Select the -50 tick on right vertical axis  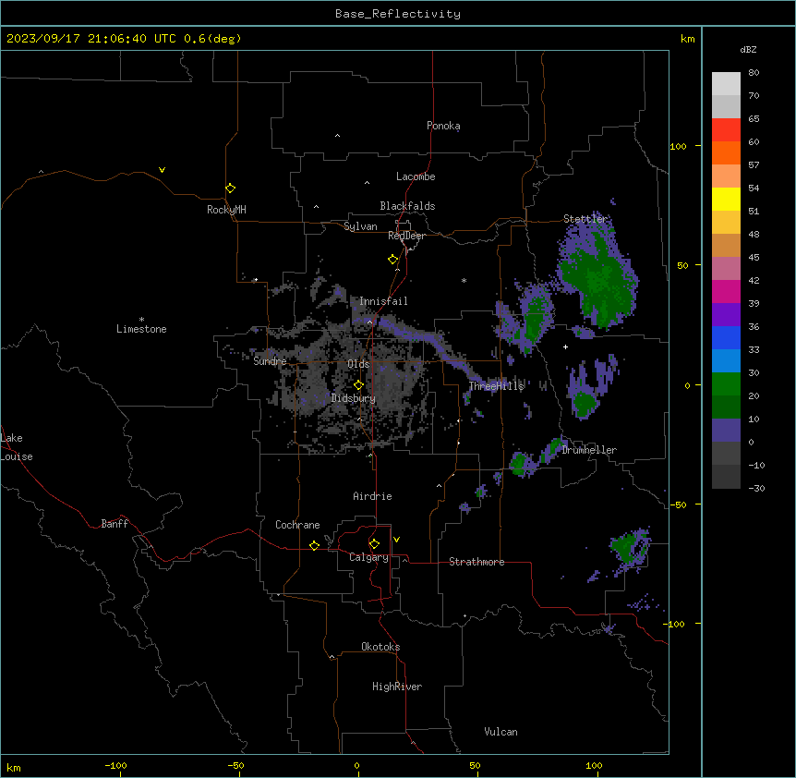(x=678, y=504)
